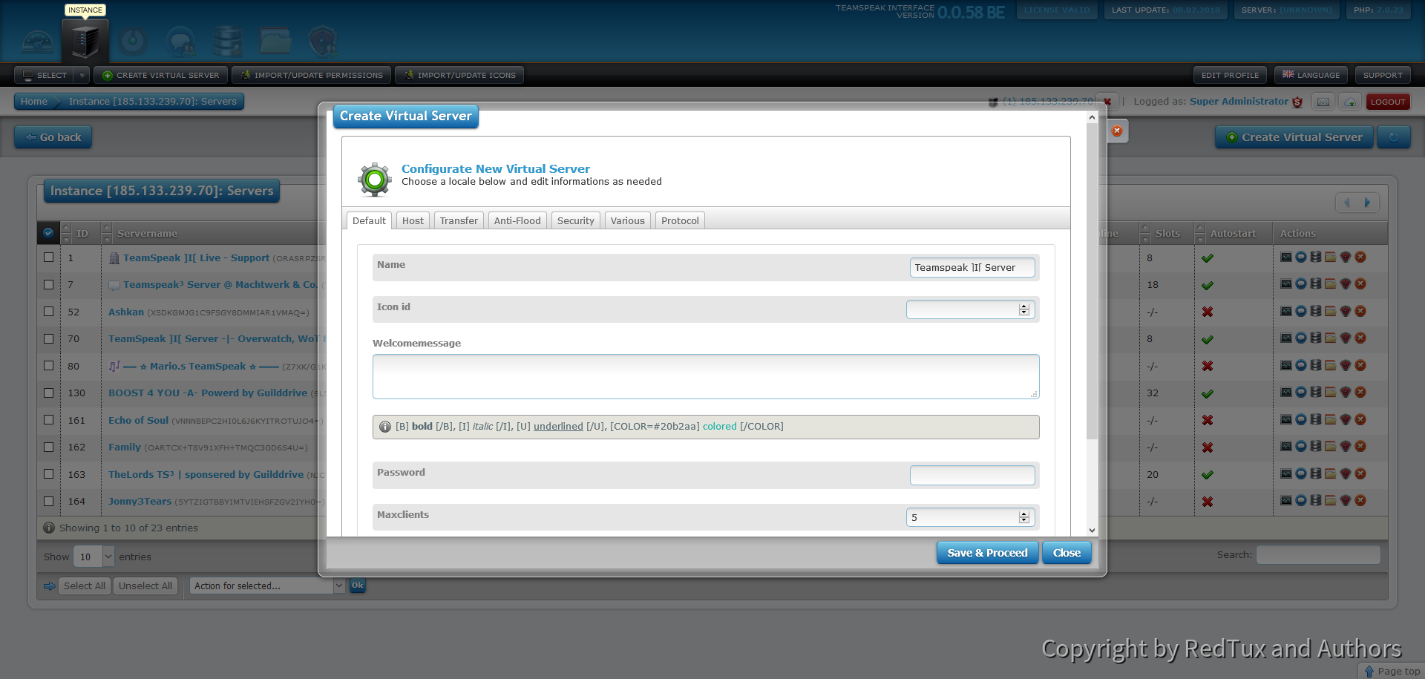Image resolution: width=1425 pixels, height=679 pixels.
Task: Open the round dial icon in the top navigation
Action: tap(133, 41)
